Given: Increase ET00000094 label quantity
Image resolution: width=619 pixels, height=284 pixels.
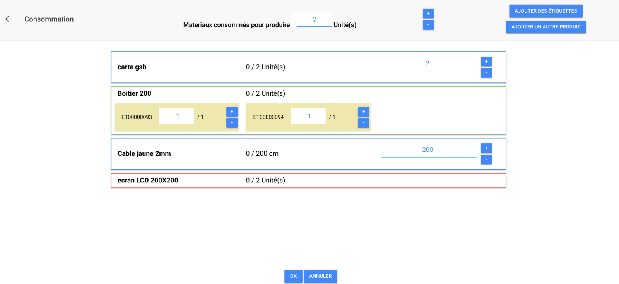Looking at the screenshot, I should pyautogui.click(x=363, y=112).
